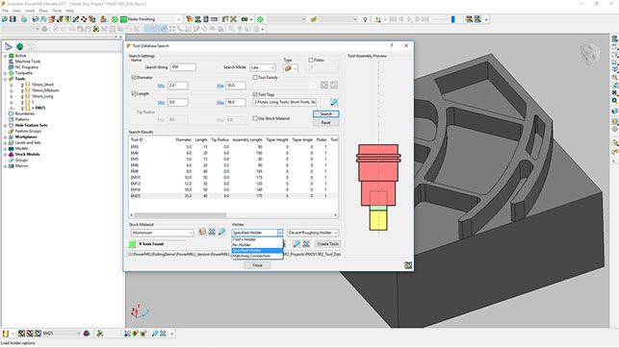This screenshot has height=348, width=619.
Task: Enable the Tool Family checkbox
Action: point(255,78)
